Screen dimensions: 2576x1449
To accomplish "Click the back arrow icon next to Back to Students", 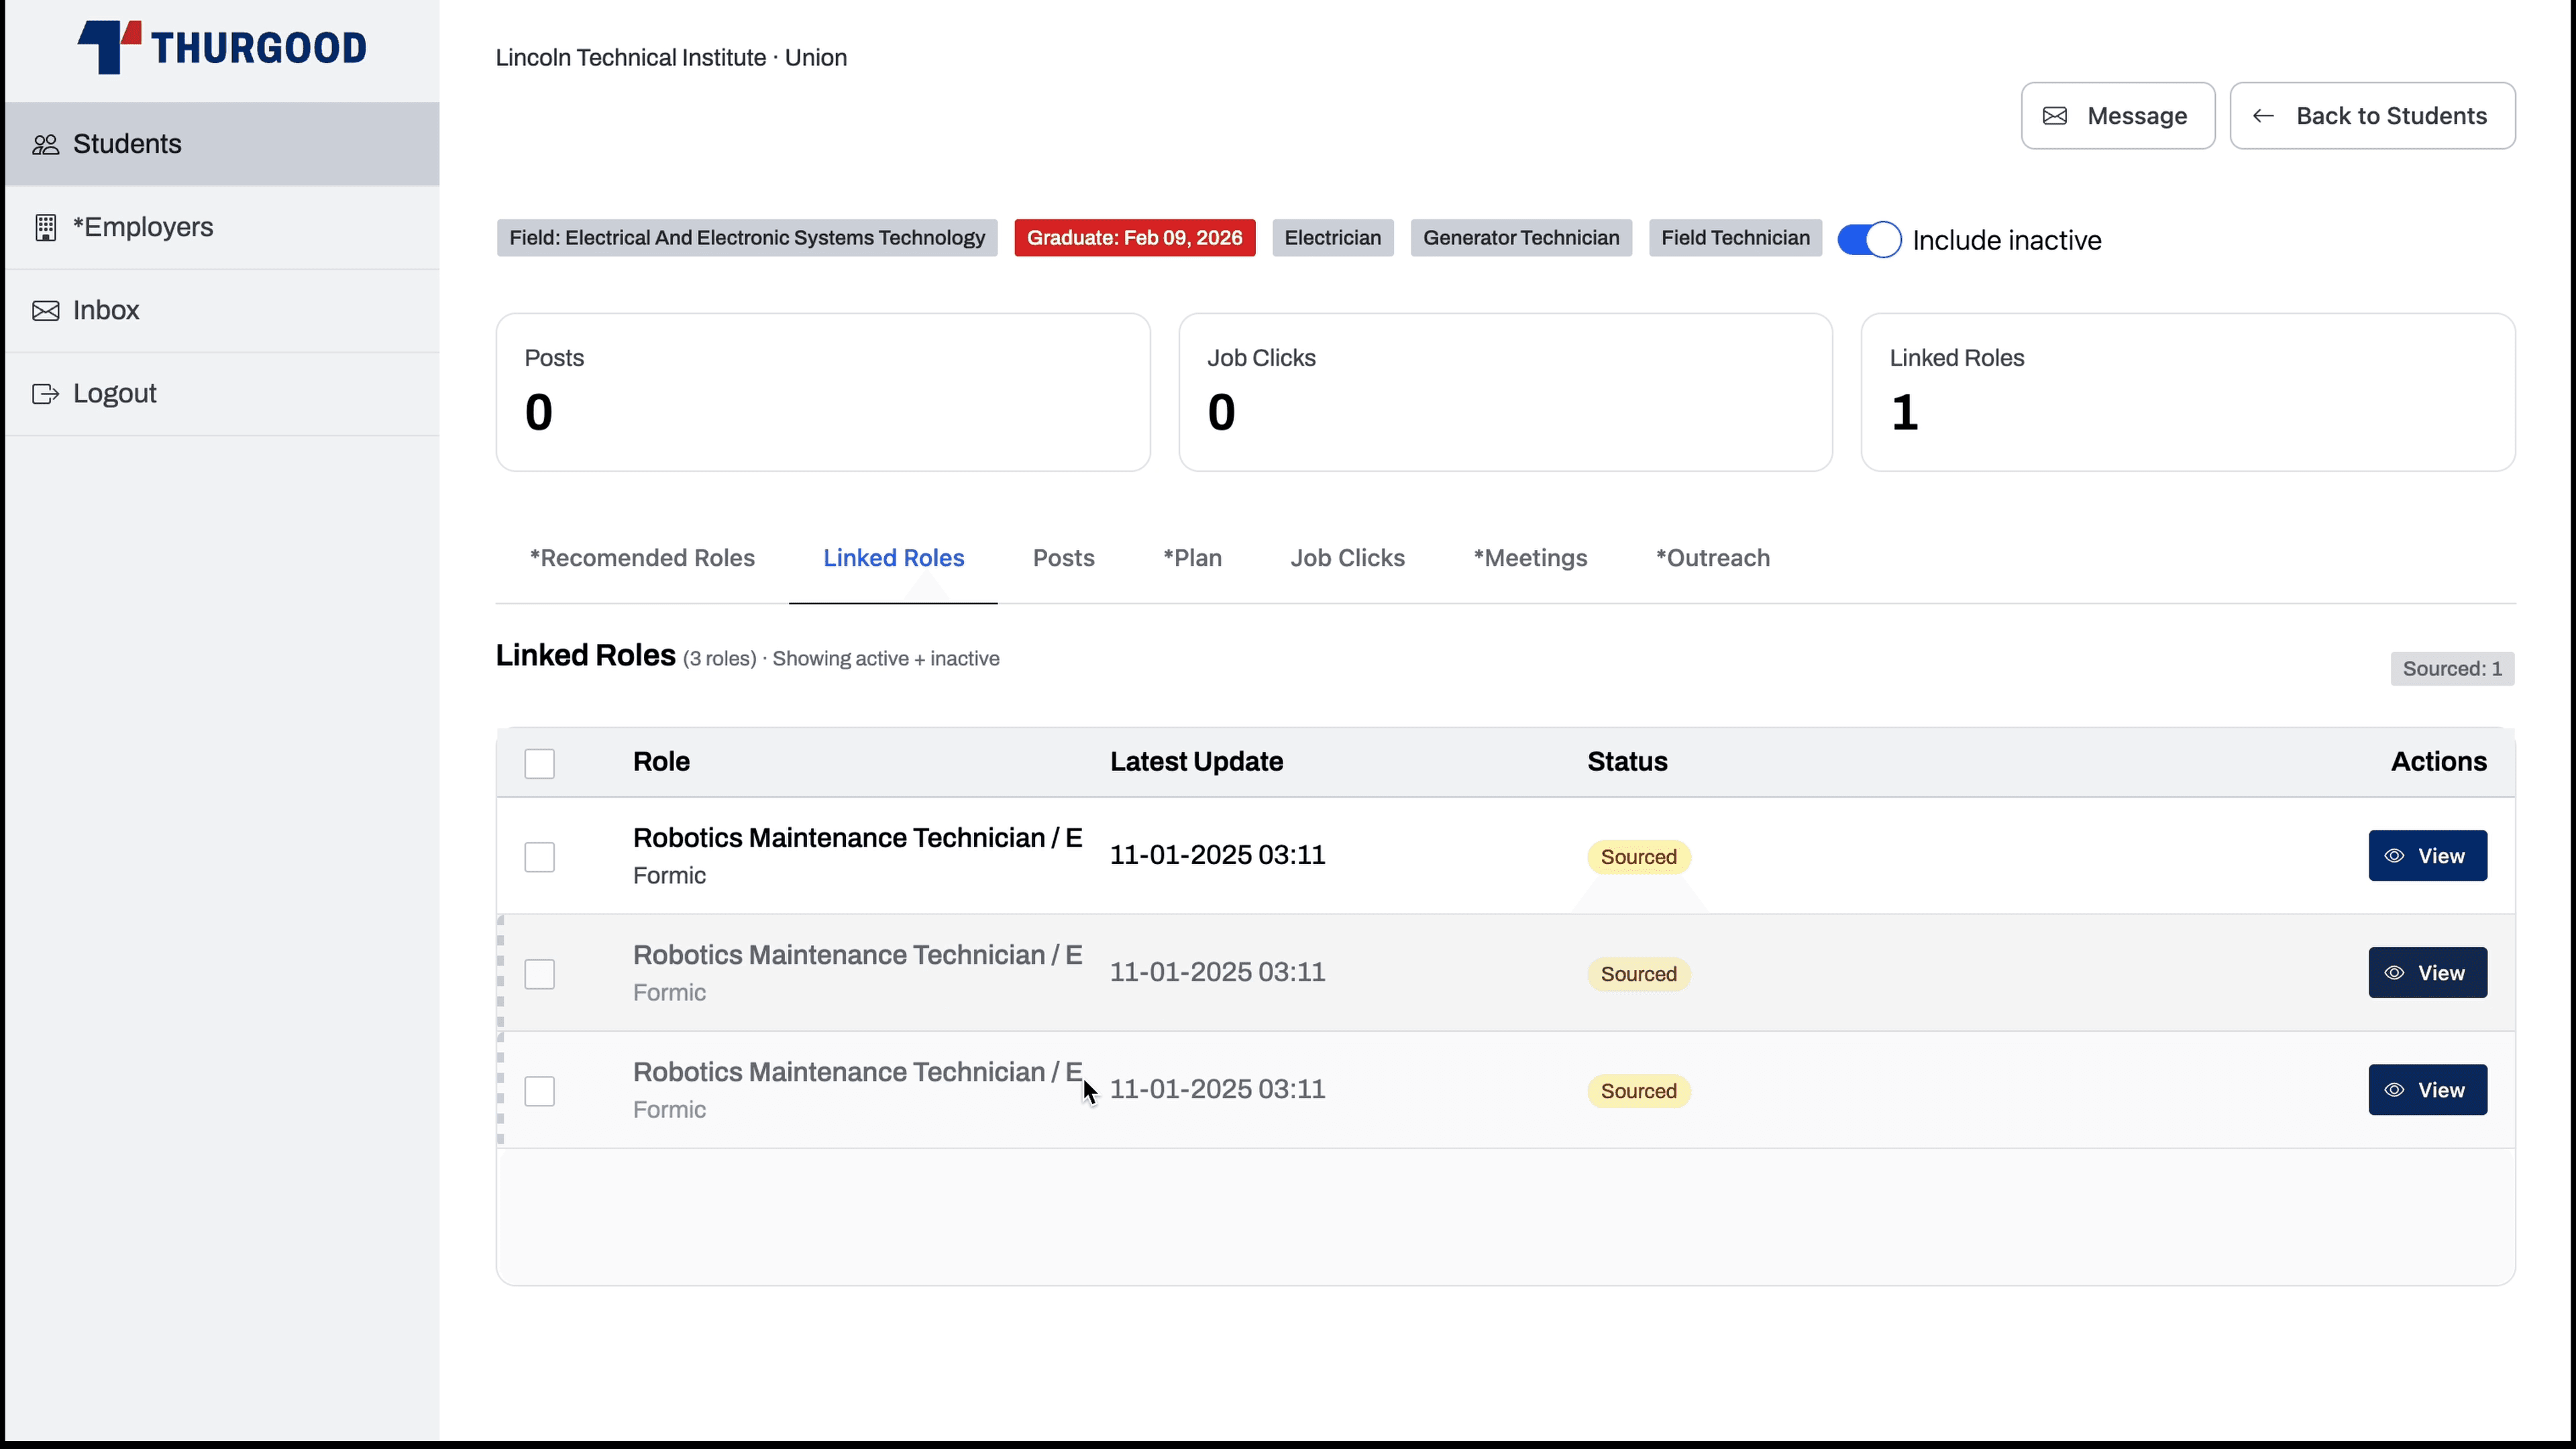I will [x=2263, y=115].
